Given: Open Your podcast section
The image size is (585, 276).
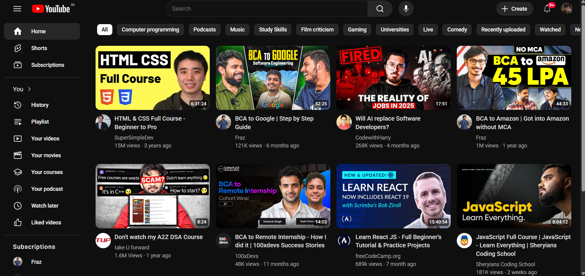Looking at the screenshot, I should [47, 189].
